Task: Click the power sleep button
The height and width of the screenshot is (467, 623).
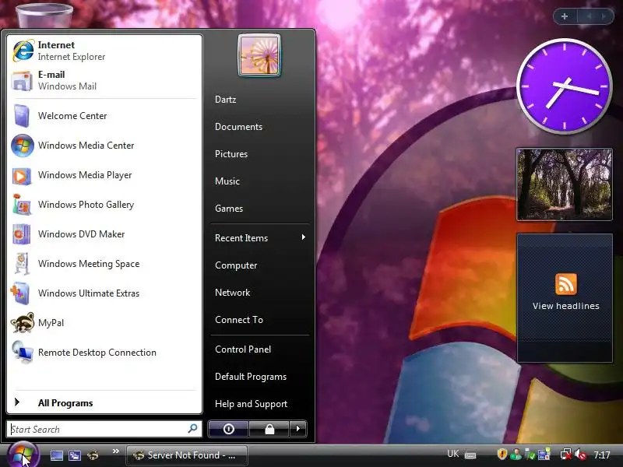Action: [228, 429]
